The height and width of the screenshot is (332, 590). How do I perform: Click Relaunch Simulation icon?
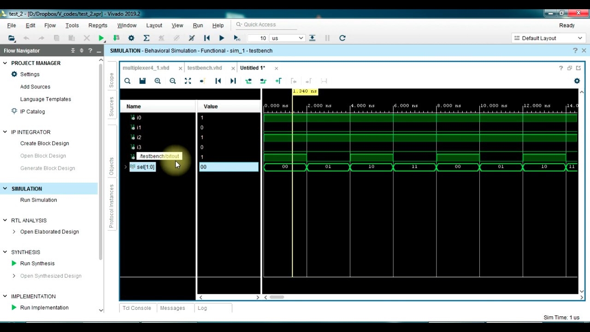[x=342, y=38]
